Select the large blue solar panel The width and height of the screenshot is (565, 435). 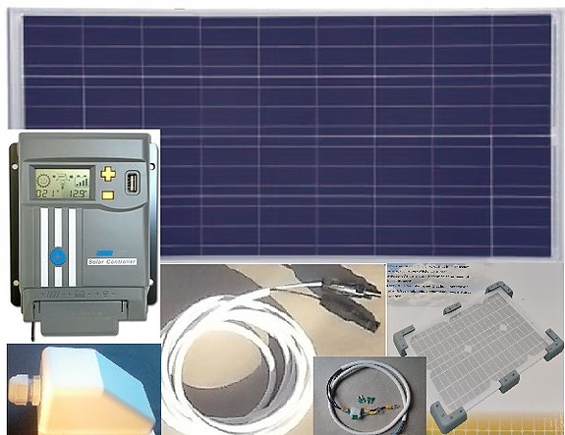(x=287, y=134)
